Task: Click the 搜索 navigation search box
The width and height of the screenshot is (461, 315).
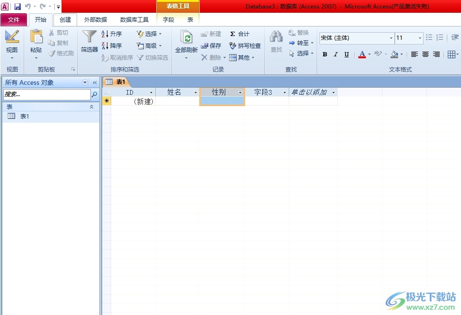Action: point(47,94)
